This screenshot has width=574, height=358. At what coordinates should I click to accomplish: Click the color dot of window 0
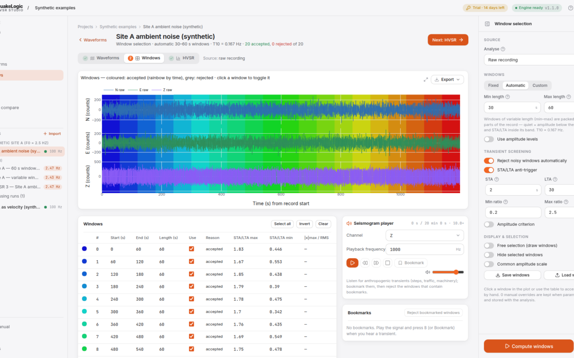pyautogui.click(x=85, y=249)
